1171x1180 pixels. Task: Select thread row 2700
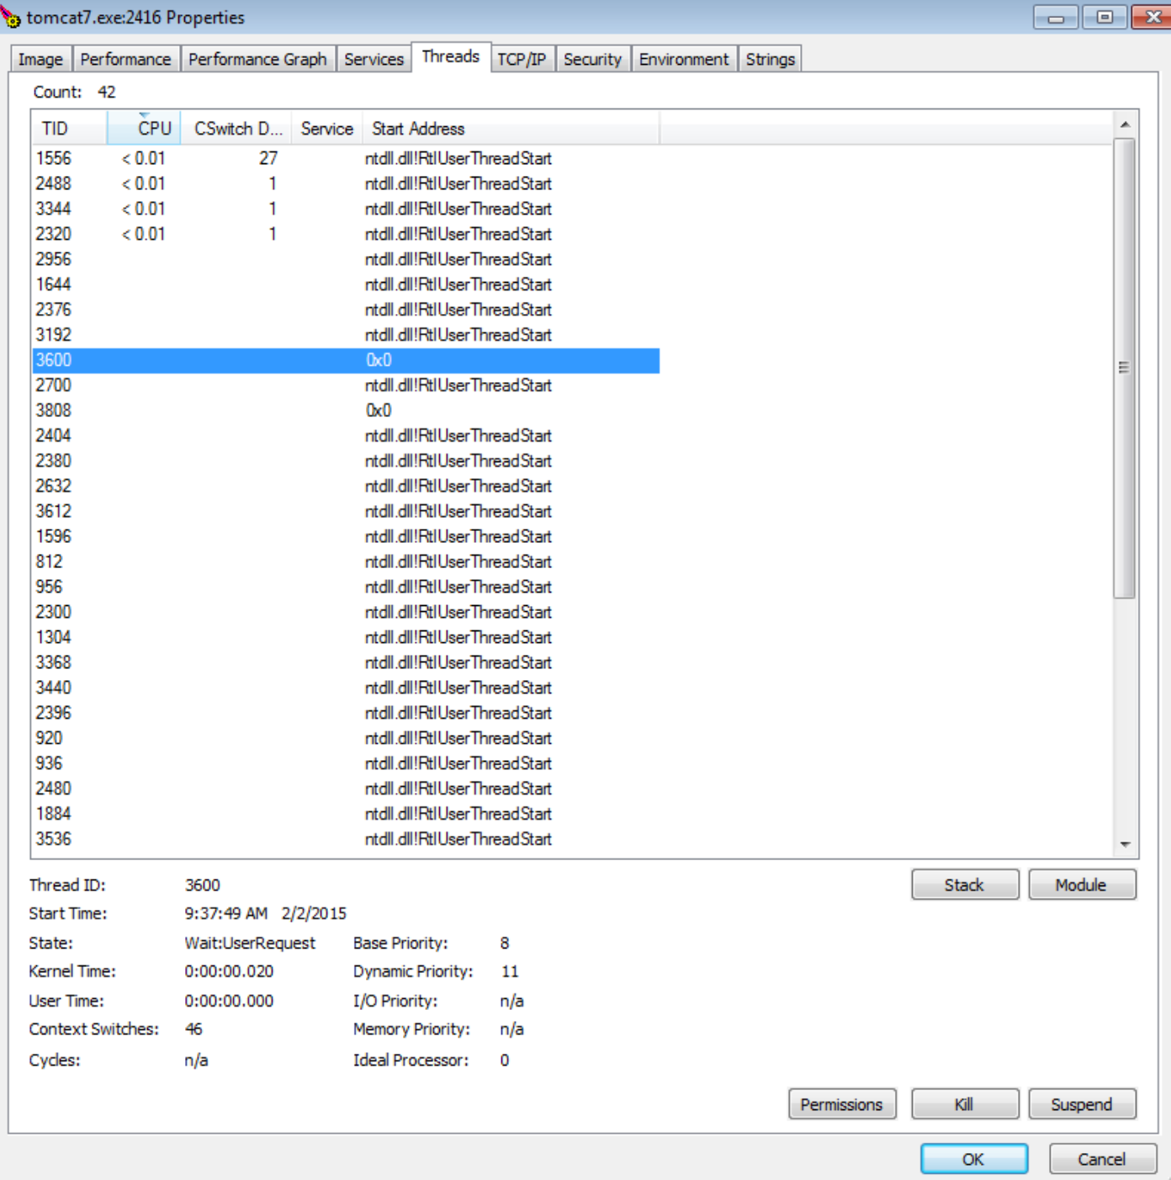pos(346,385)
